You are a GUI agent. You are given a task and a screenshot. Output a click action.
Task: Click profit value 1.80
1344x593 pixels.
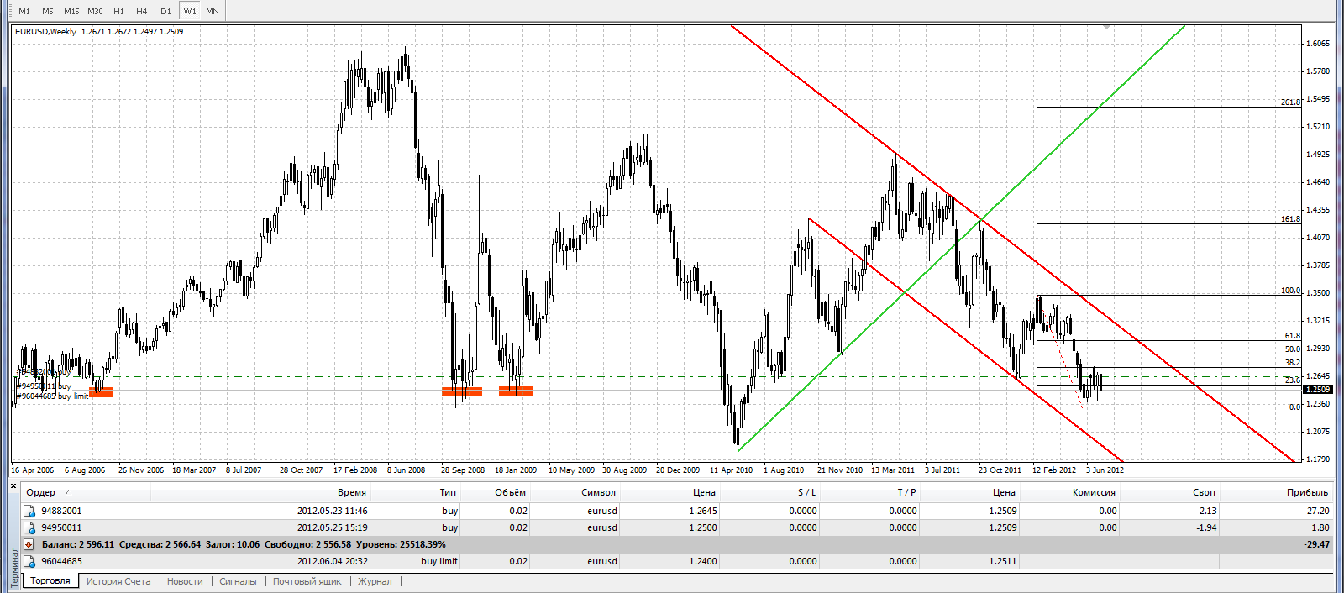pos(1320,527)
